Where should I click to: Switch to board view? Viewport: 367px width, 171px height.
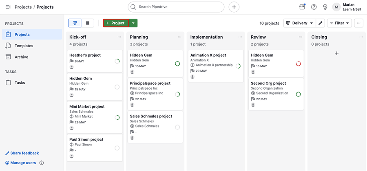75,23
